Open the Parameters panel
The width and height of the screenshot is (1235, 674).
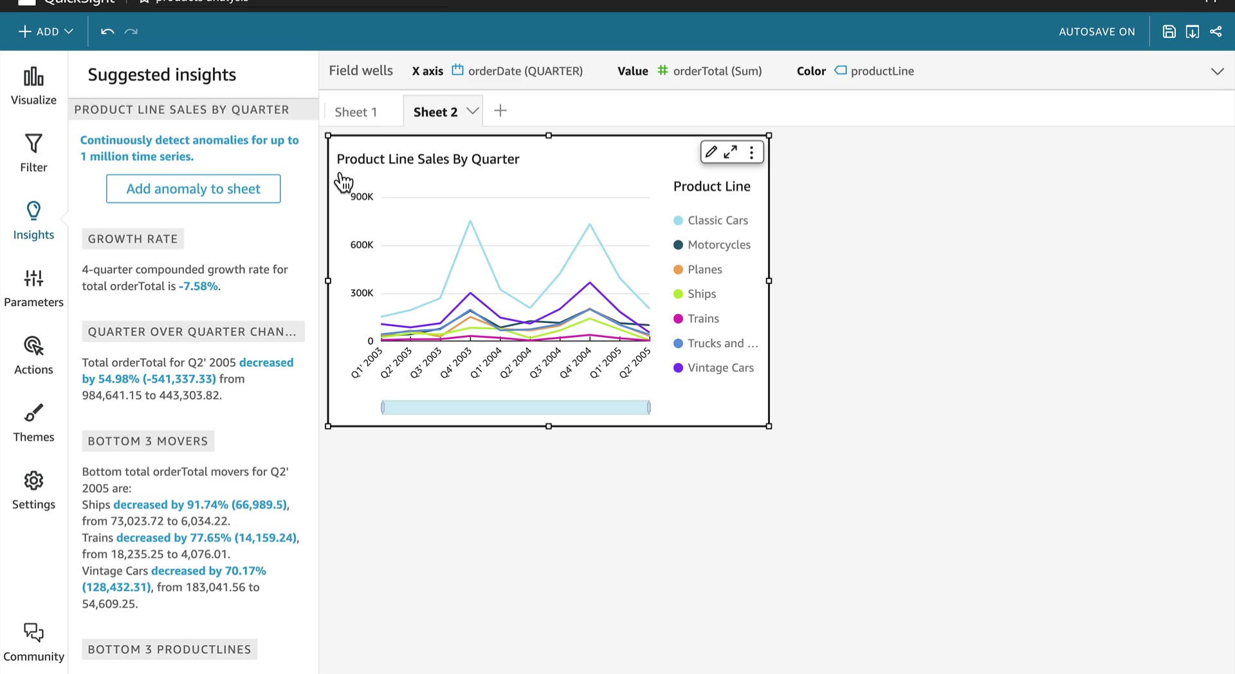(x=33, y=288)
